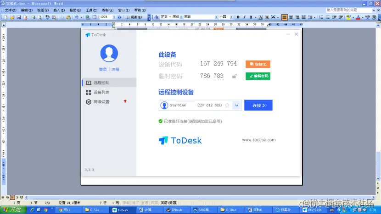Screen dimensions: 381x214
Task: Click the help question search box
Action: tap(349, 10)
